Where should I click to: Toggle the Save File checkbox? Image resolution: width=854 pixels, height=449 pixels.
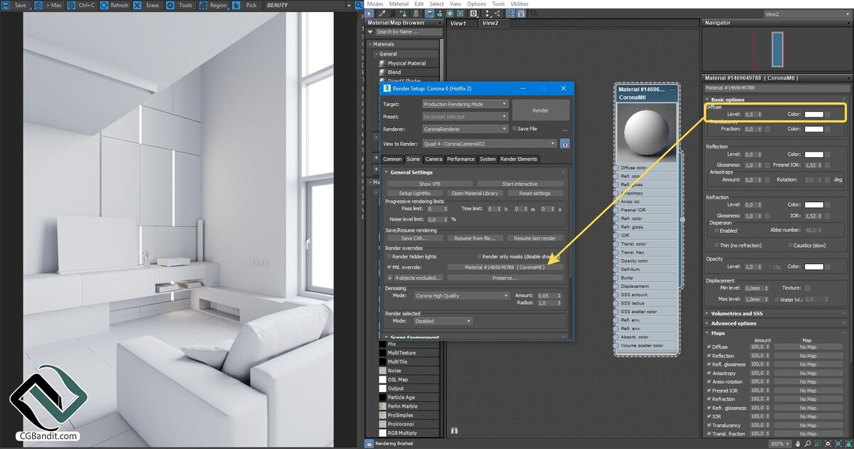515,129
